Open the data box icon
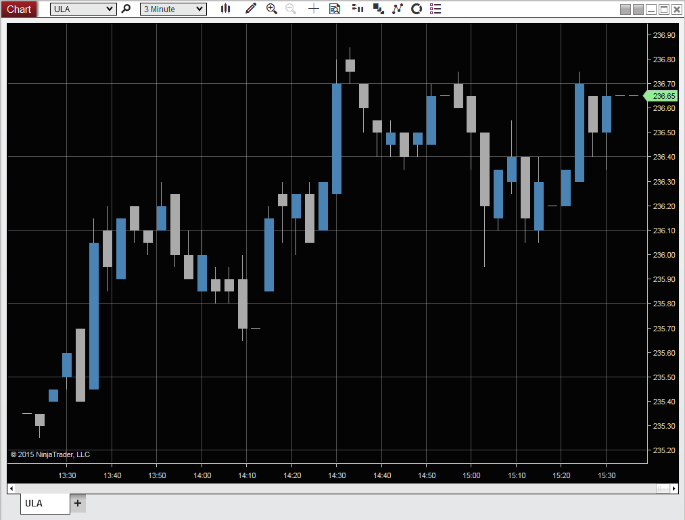The width and height of the screenshot is (685, 520). pos(335,9)
